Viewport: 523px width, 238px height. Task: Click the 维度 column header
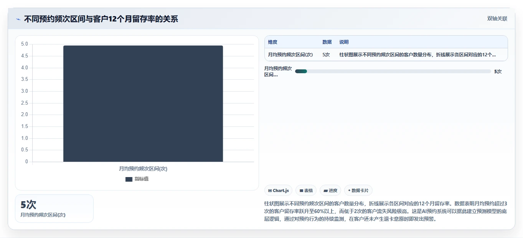[x=272, y=42]
